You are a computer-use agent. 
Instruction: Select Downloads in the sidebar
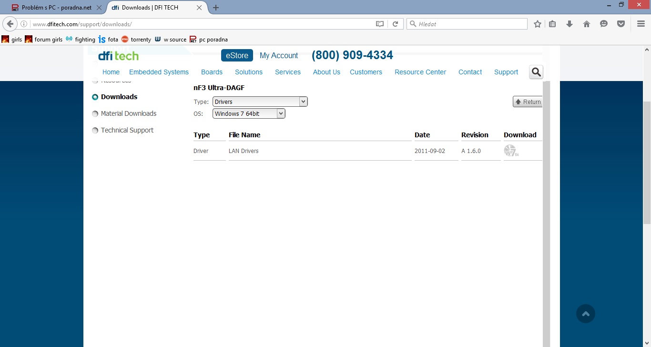point(119,97)
